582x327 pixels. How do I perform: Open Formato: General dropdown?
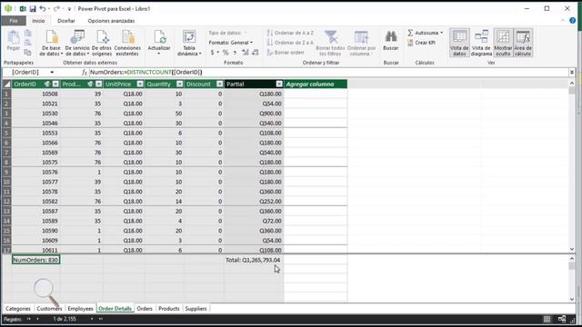230,43
